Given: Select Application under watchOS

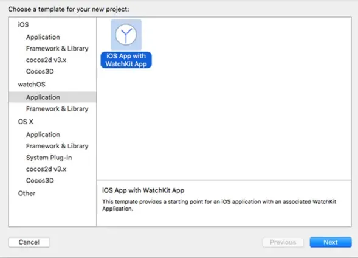Looking at the screenshot, I should click(52, 97).
